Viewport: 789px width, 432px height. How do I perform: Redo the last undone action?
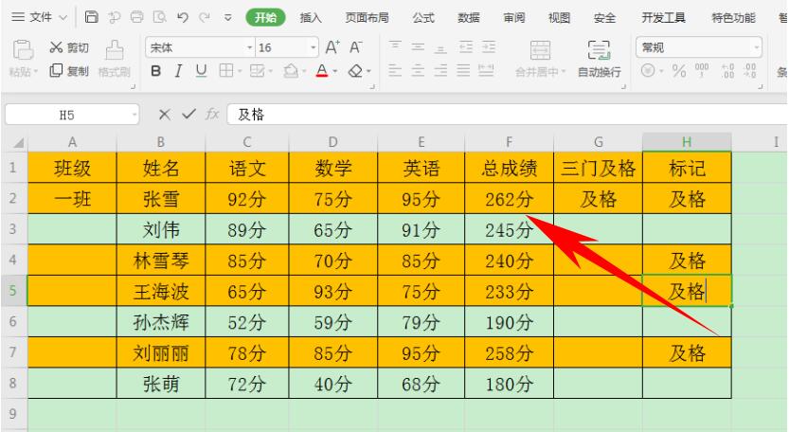click(205, 17)
